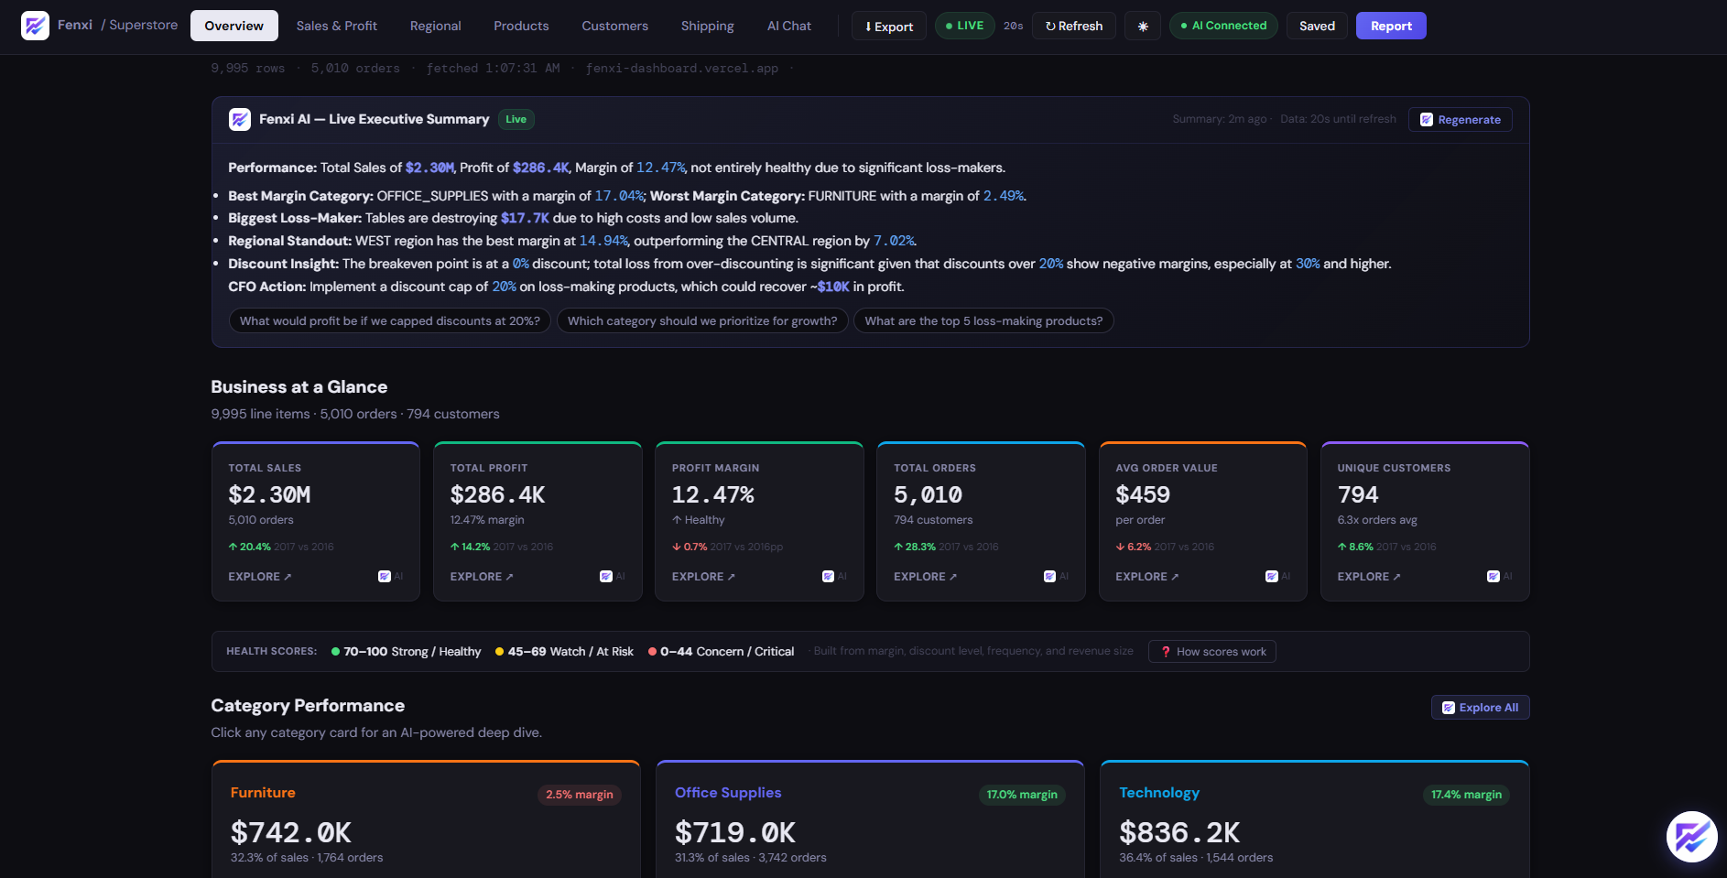Toggle the LIVE data indicator
The height and width of the screenshot is (878, 1727).
click(x=964, y=25)
